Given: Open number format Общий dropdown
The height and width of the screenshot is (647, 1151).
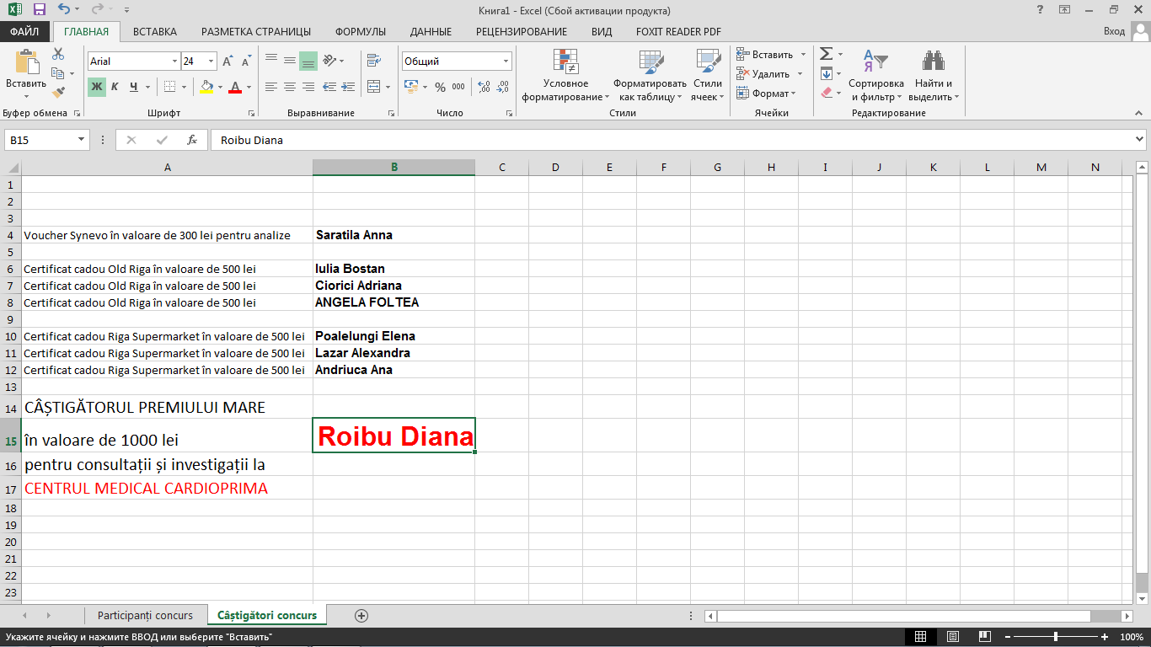Looking at the screenshot, I should tap(506, 61).
